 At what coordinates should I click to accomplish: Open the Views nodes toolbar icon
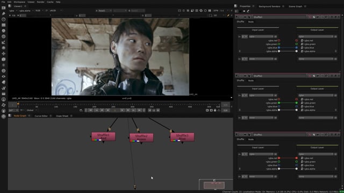pyautogui.click(x=4, y=76)
